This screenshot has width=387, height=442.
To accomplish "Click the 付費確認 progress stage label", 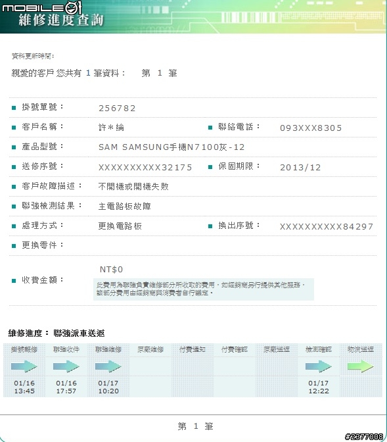I will 235,349.
